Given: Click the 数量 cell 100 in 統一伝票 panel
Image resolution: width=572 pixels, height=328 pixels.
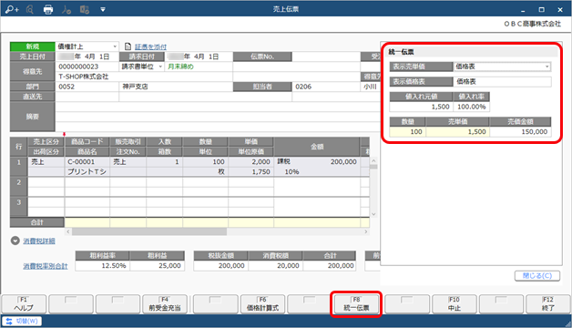Looking at the screenshot, I should coord(408,132).
